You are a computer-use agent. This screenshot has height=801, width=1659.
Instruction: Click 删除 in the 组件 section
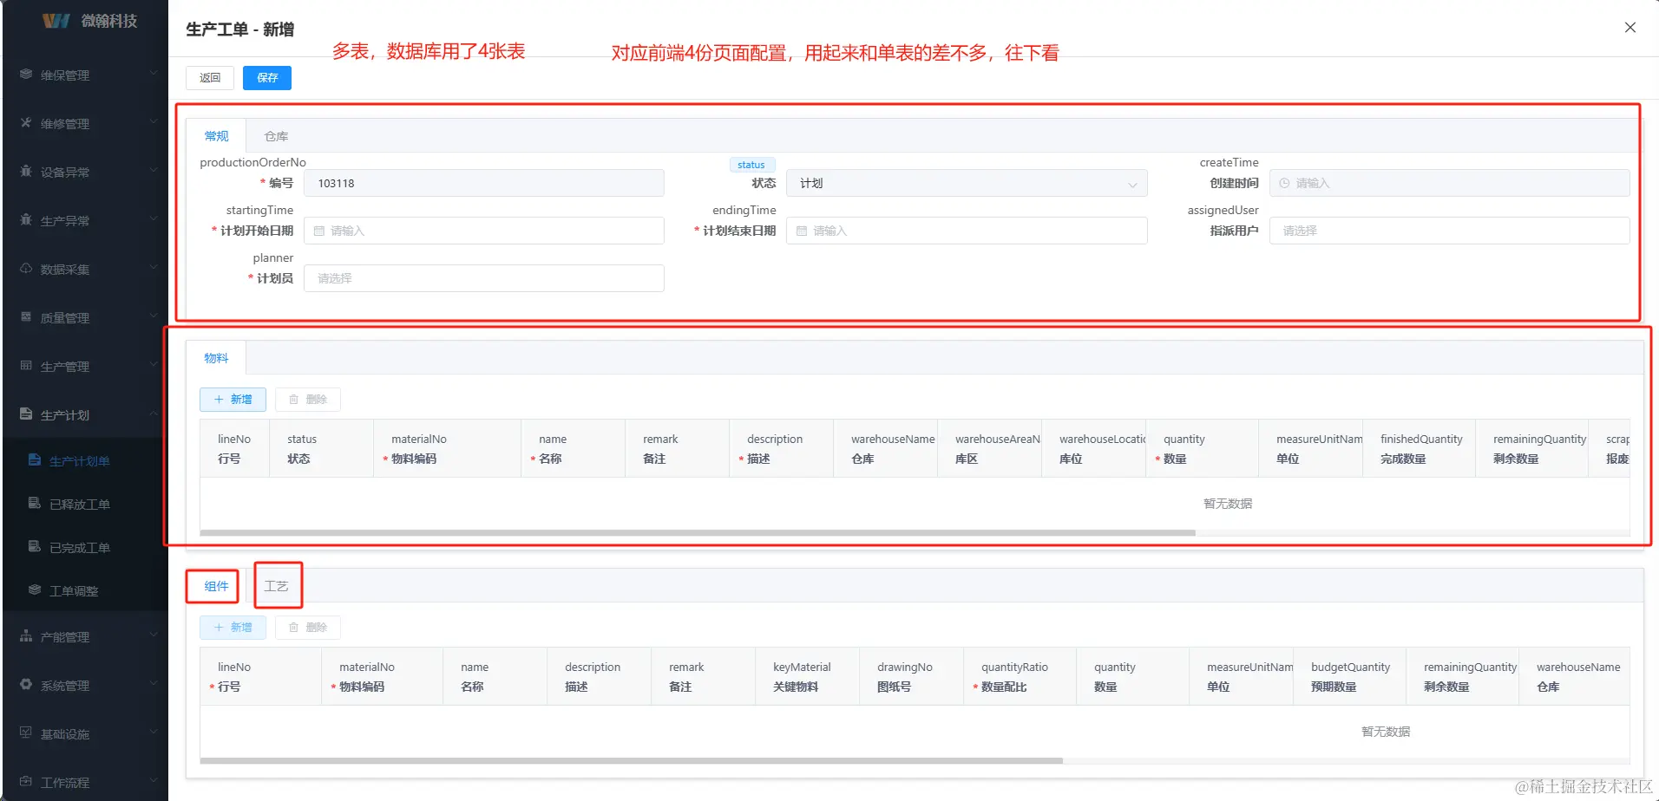[308, 628]
